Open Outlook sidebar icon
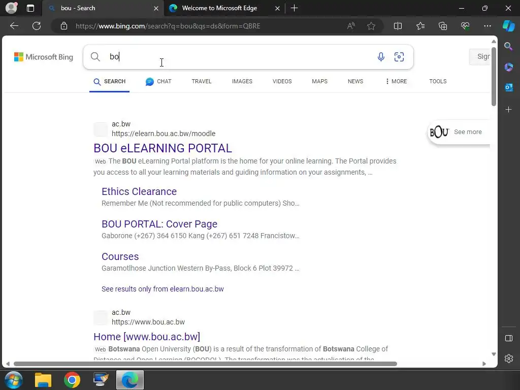Screen dimensions: 520x390 [508, 87]
